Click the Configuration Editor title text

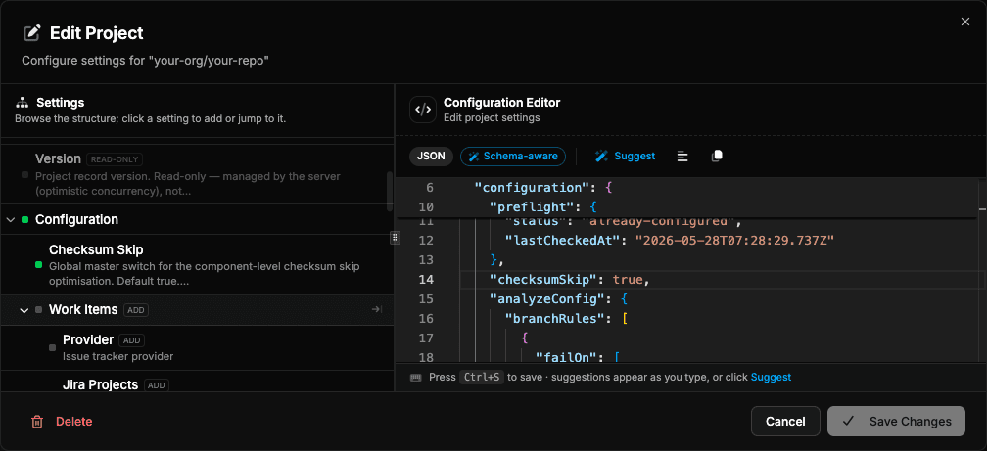tap(501, 103)
